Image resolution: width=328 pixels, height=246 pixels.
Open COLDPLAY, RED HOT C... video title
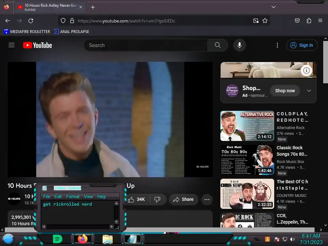pyautogui.click(x=292, y=117)
